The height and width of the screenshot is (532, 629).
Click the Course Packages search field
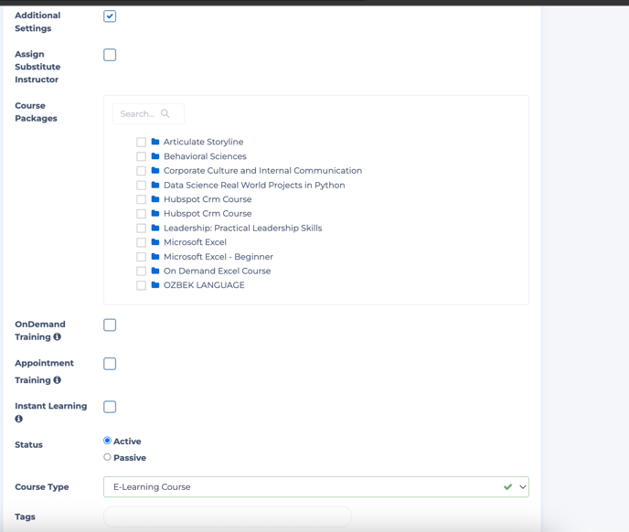(139, 114)
